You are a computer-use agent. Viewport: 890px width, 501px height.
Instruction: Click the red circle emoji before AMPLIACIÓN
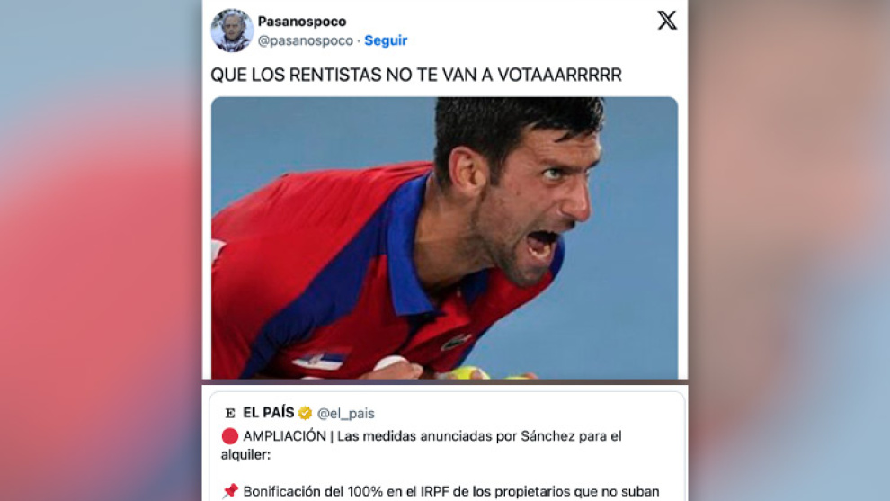click(x=230, y=436)
